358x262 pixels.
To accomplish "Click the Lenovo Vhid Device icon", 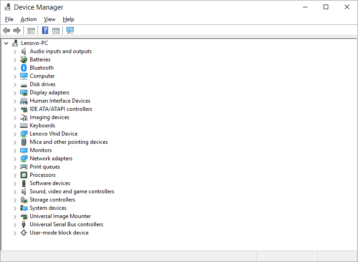I will pyautogui.click(x=24, y=134).
